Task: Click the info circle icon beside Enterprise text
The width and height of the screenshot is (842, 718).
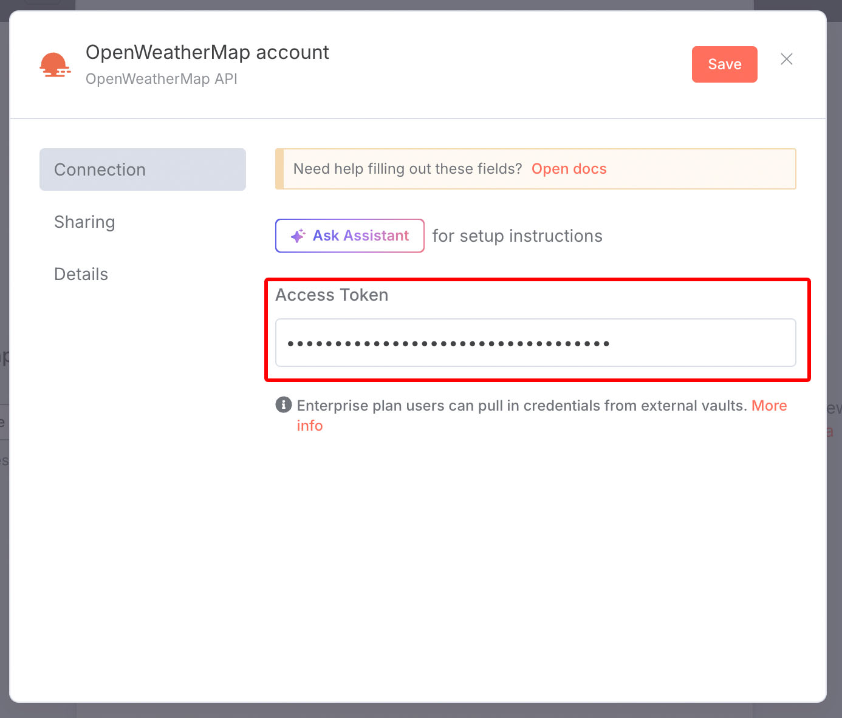Action: point(284,405)
